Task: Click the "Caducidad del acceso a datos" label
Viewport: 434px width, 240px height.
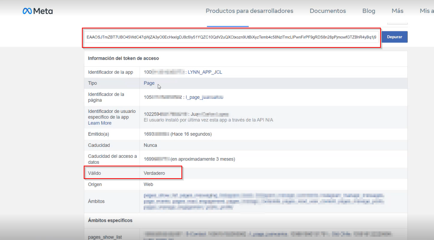Action: point(112,159)
